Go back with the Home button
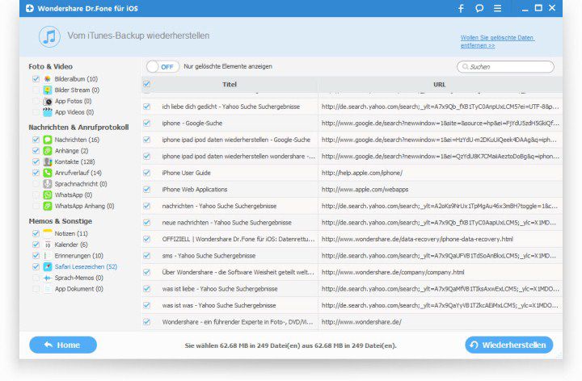Screen dimensions: 582x381 [63, 345]
